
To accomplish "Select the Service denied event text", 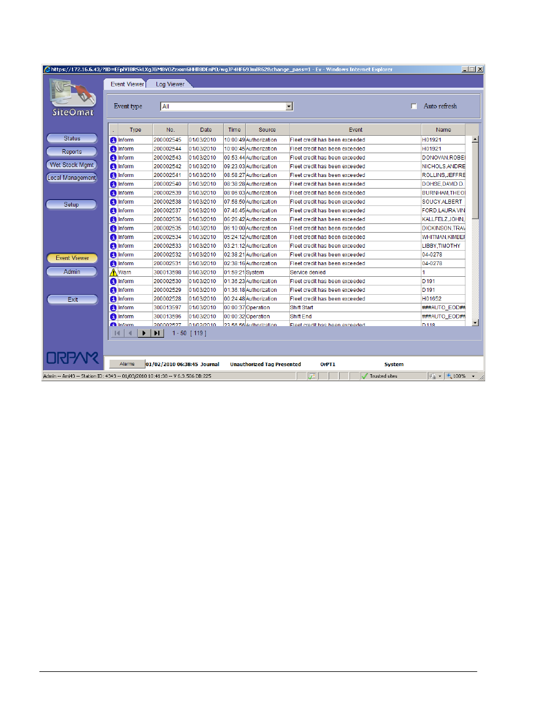I will (x=308, y=273).
